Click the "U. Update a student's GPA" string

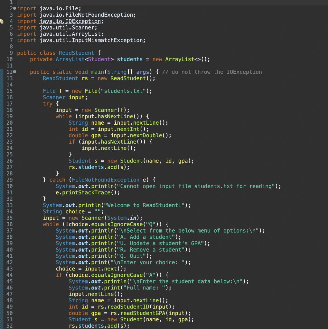(160, 243)
